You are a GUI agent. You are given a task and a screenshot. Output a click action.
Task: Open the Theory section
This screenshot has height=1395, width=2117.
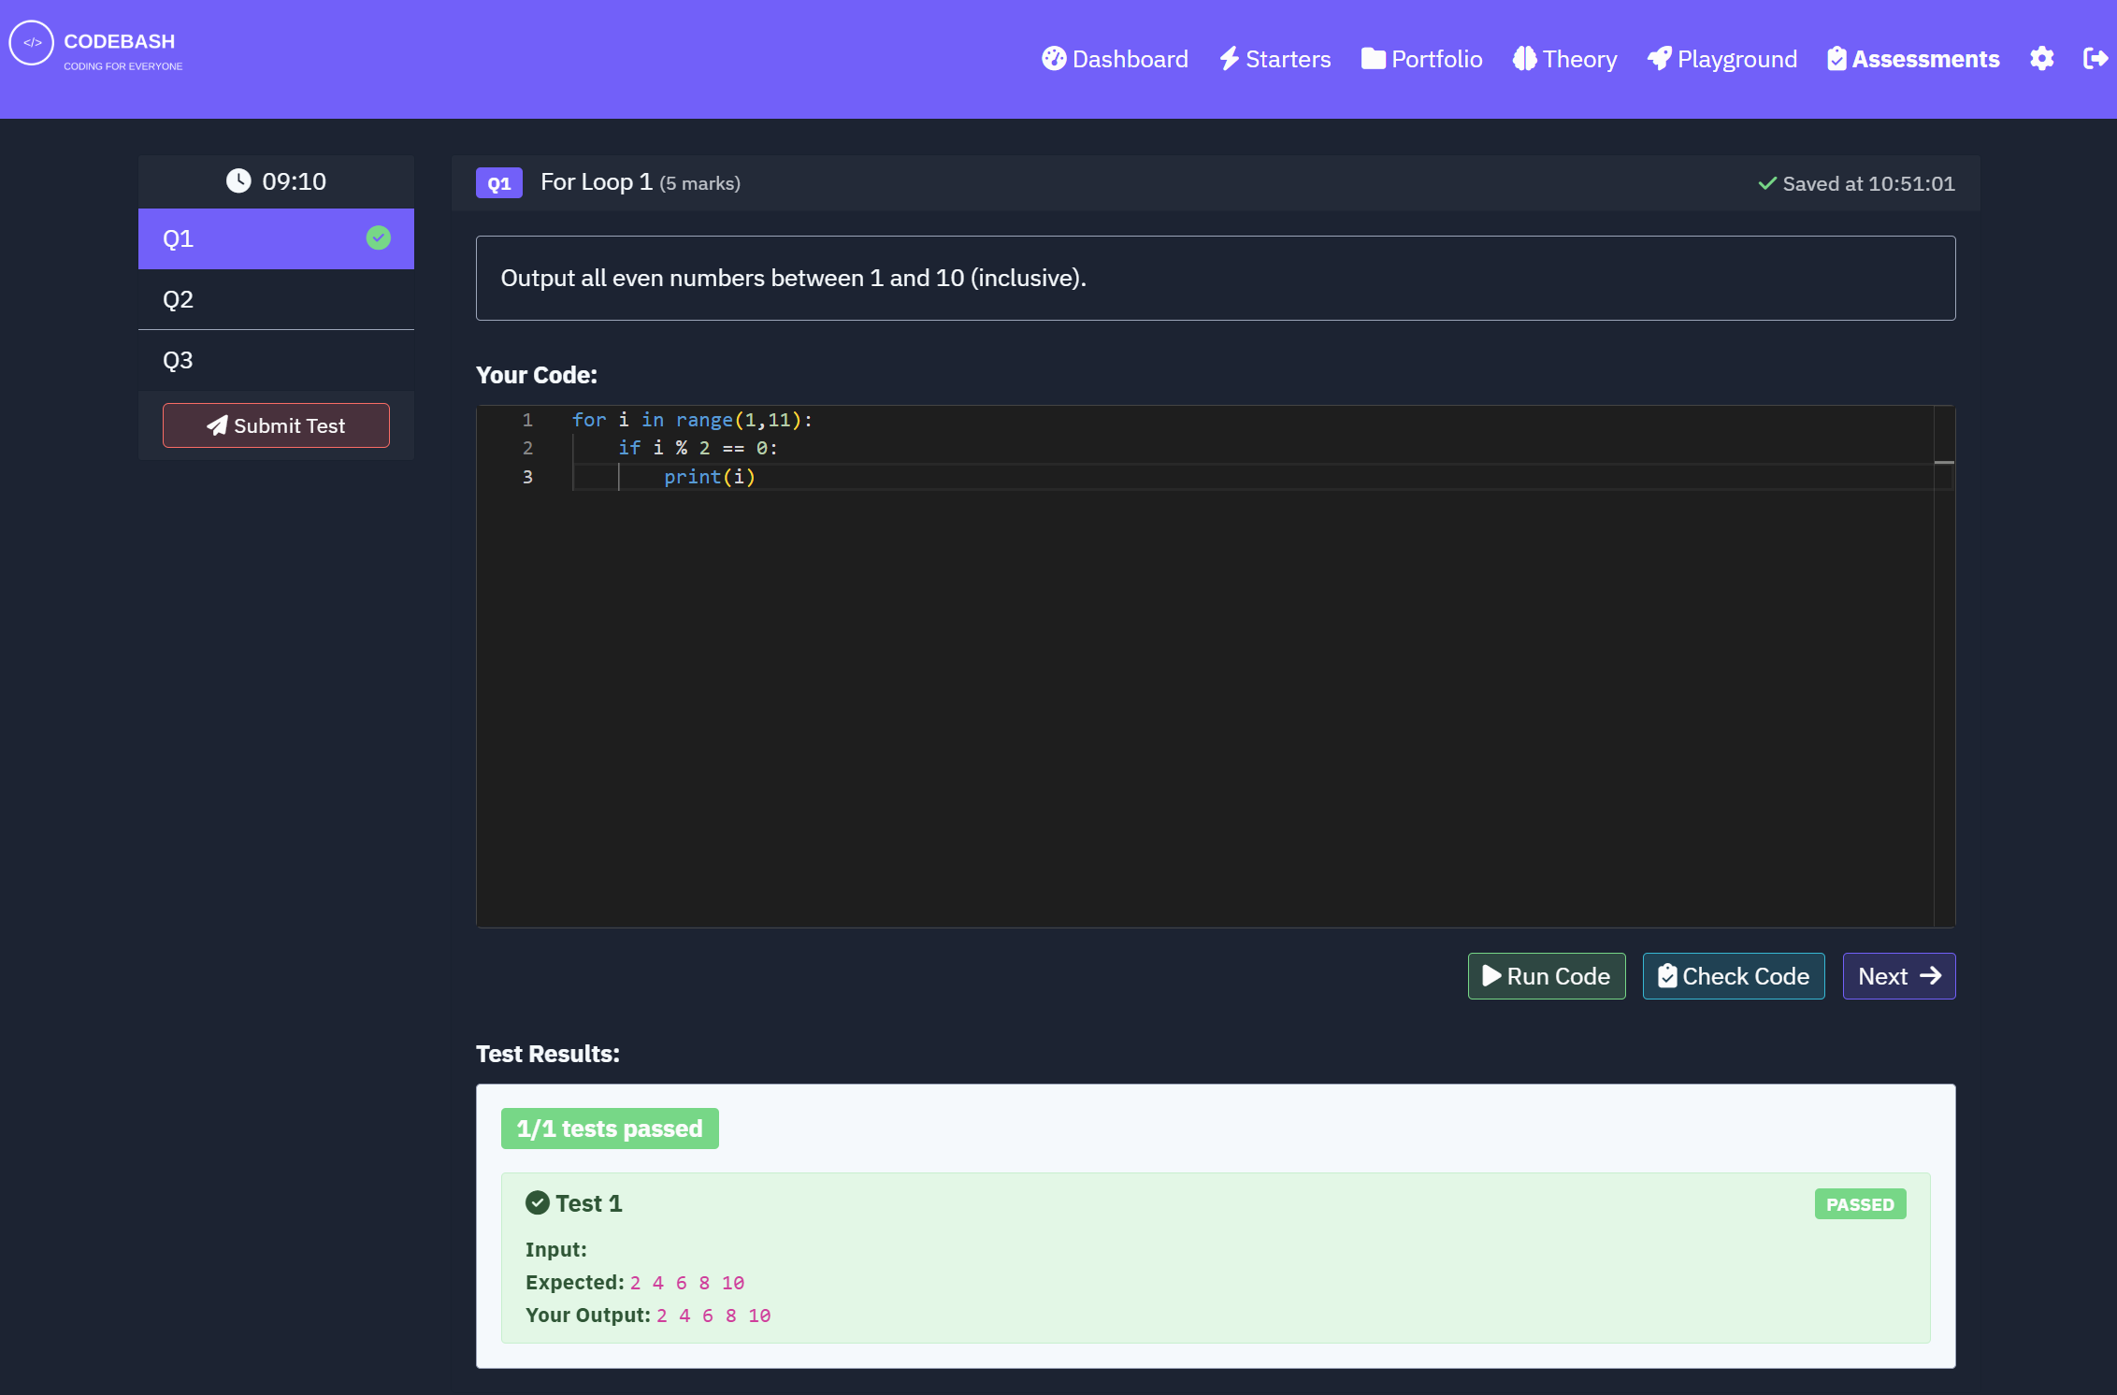(1564, 59)
